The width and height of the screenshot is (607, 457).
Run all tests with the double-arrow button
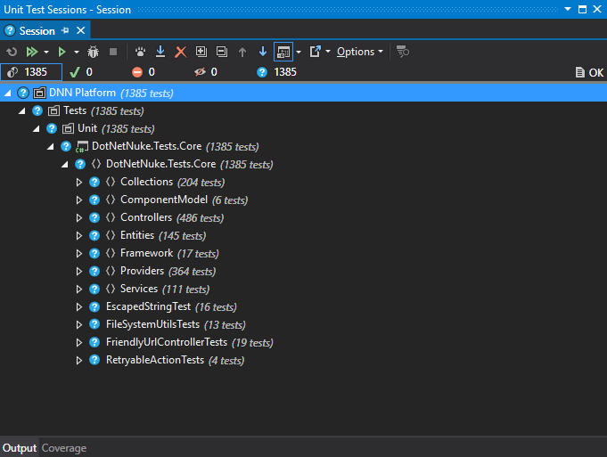[32, 52]
